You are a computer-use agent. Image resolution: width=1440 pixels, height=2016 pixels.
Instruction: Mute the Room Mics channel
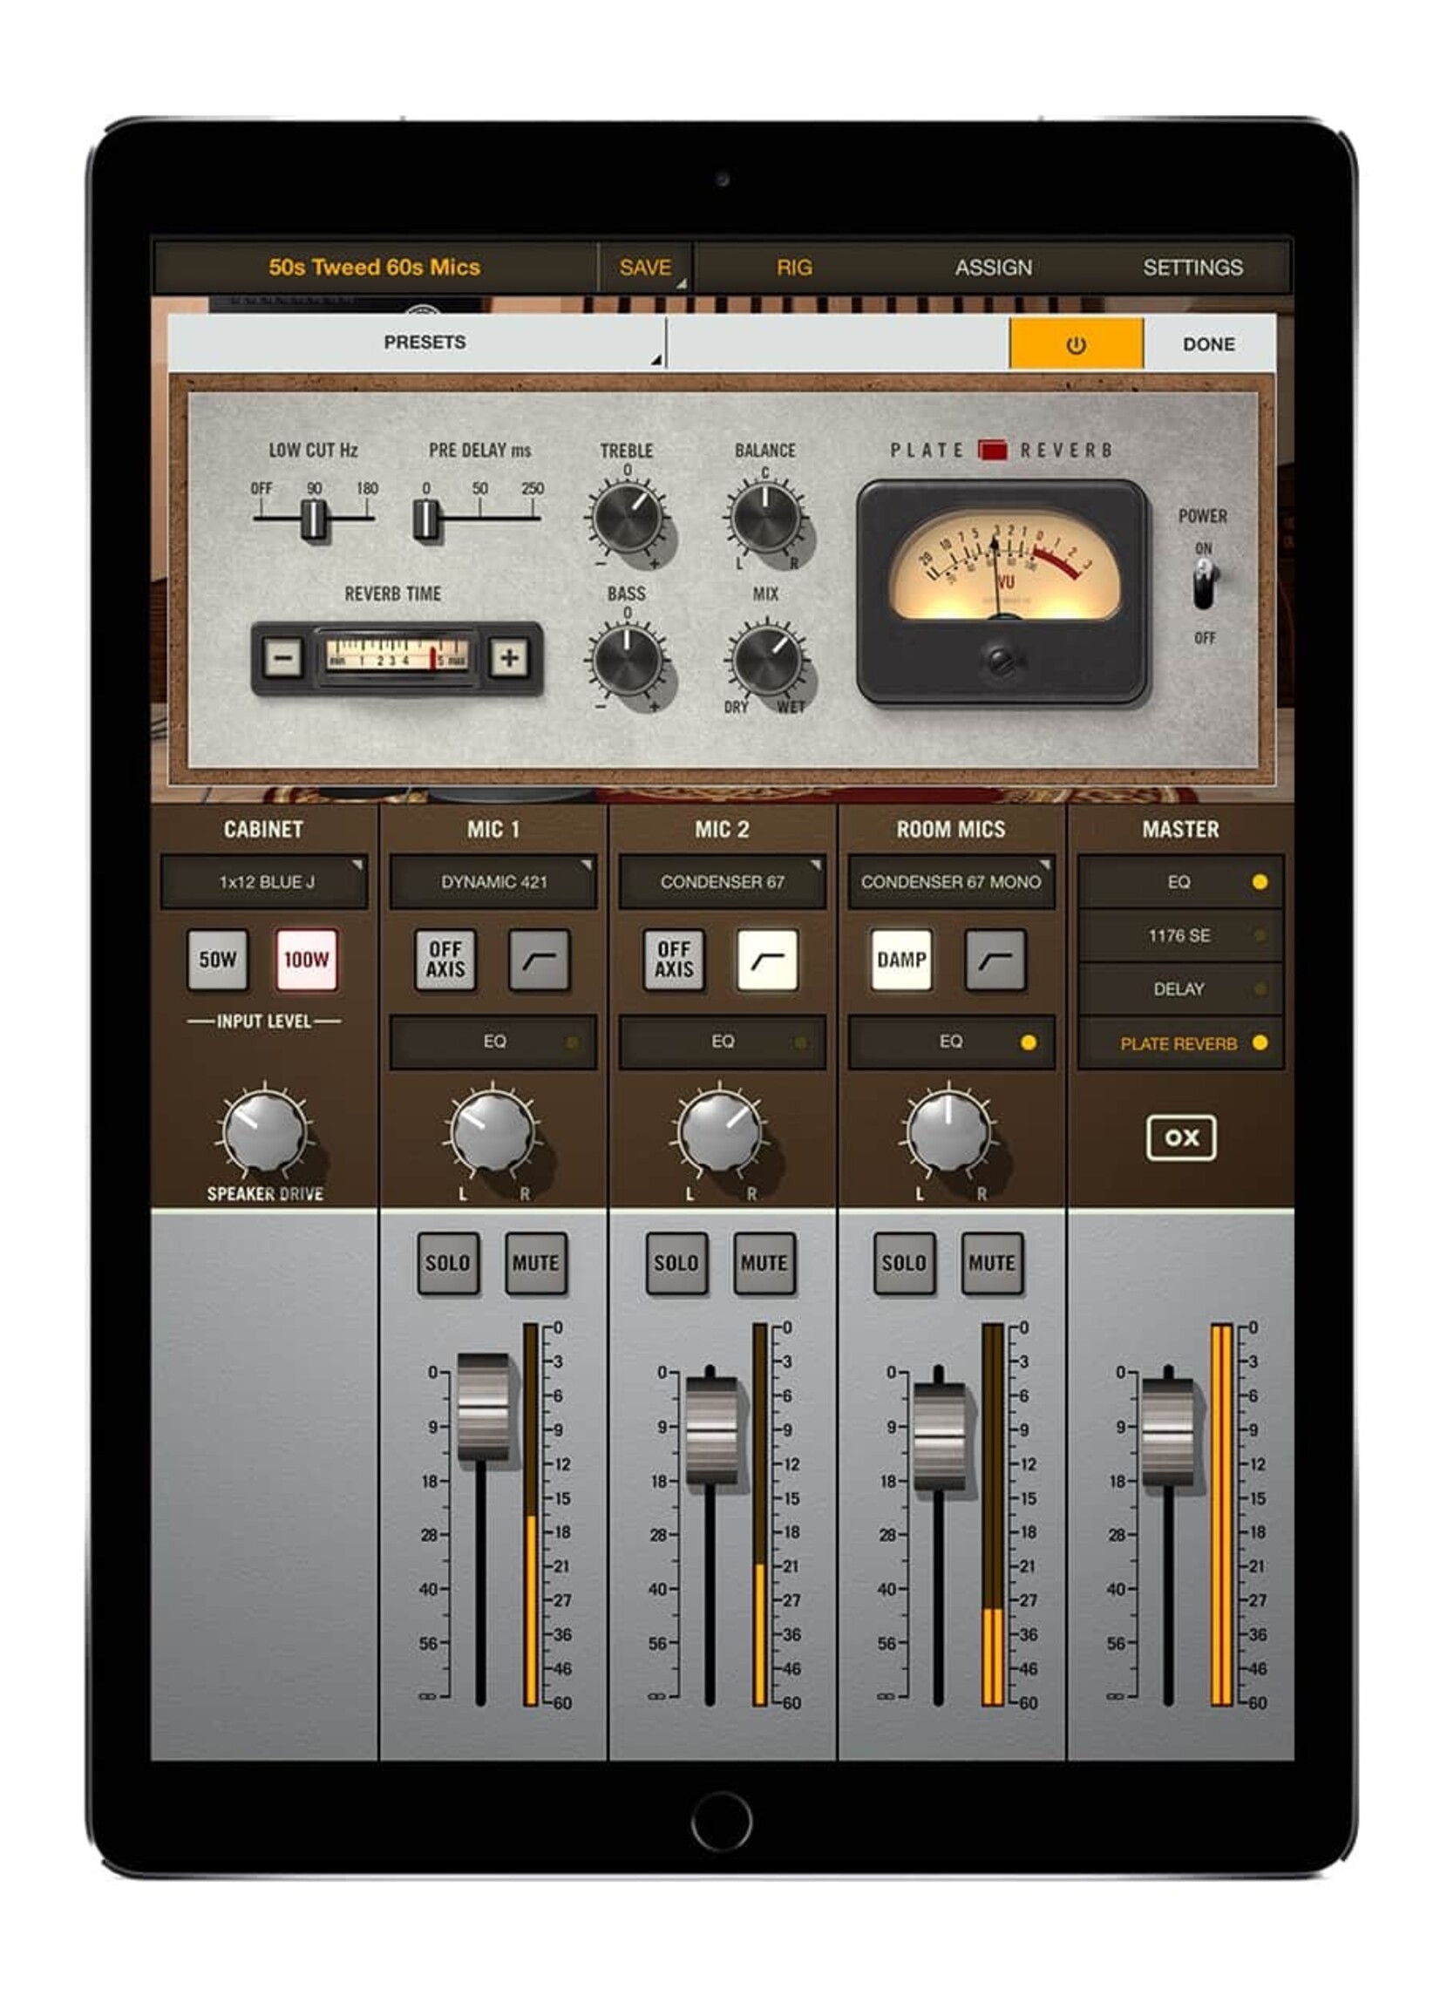[x=992, y=1262]
